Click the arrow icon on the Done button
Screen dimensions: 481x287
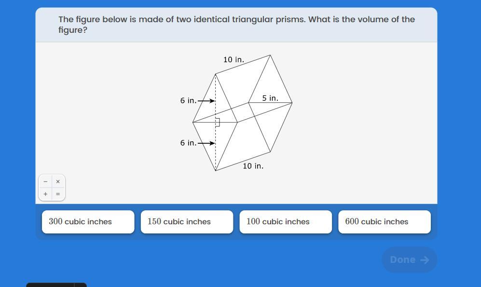pyautogui.click(x=425, y=260)
